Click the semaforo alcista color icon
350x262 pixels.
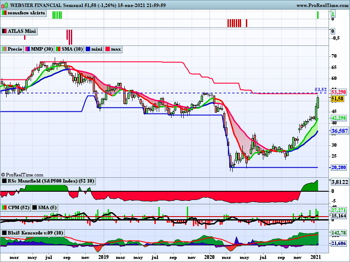[4, 13]
